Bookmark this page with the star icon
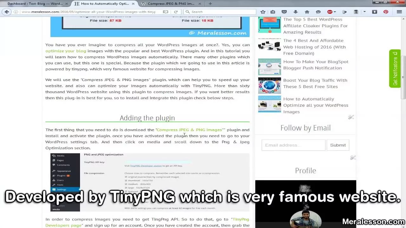 pyautogui.click(x=263, y=12)
